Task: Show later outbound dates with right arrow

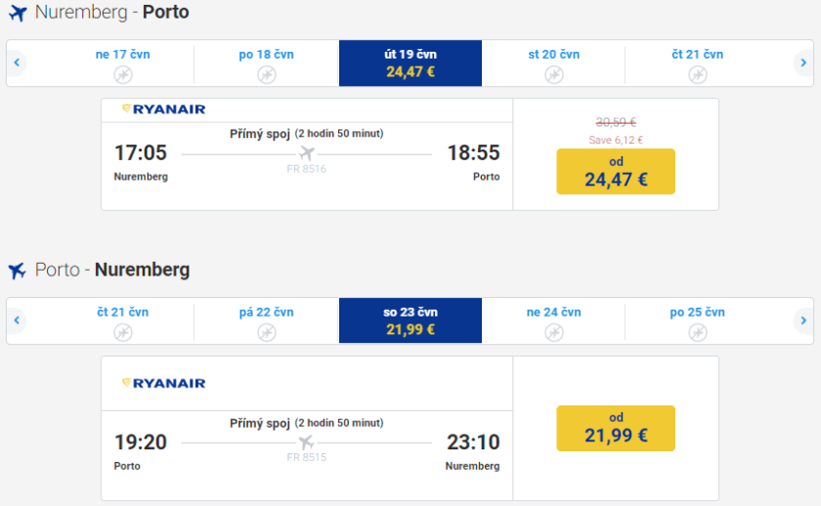Action: click(x=802, y=63)
